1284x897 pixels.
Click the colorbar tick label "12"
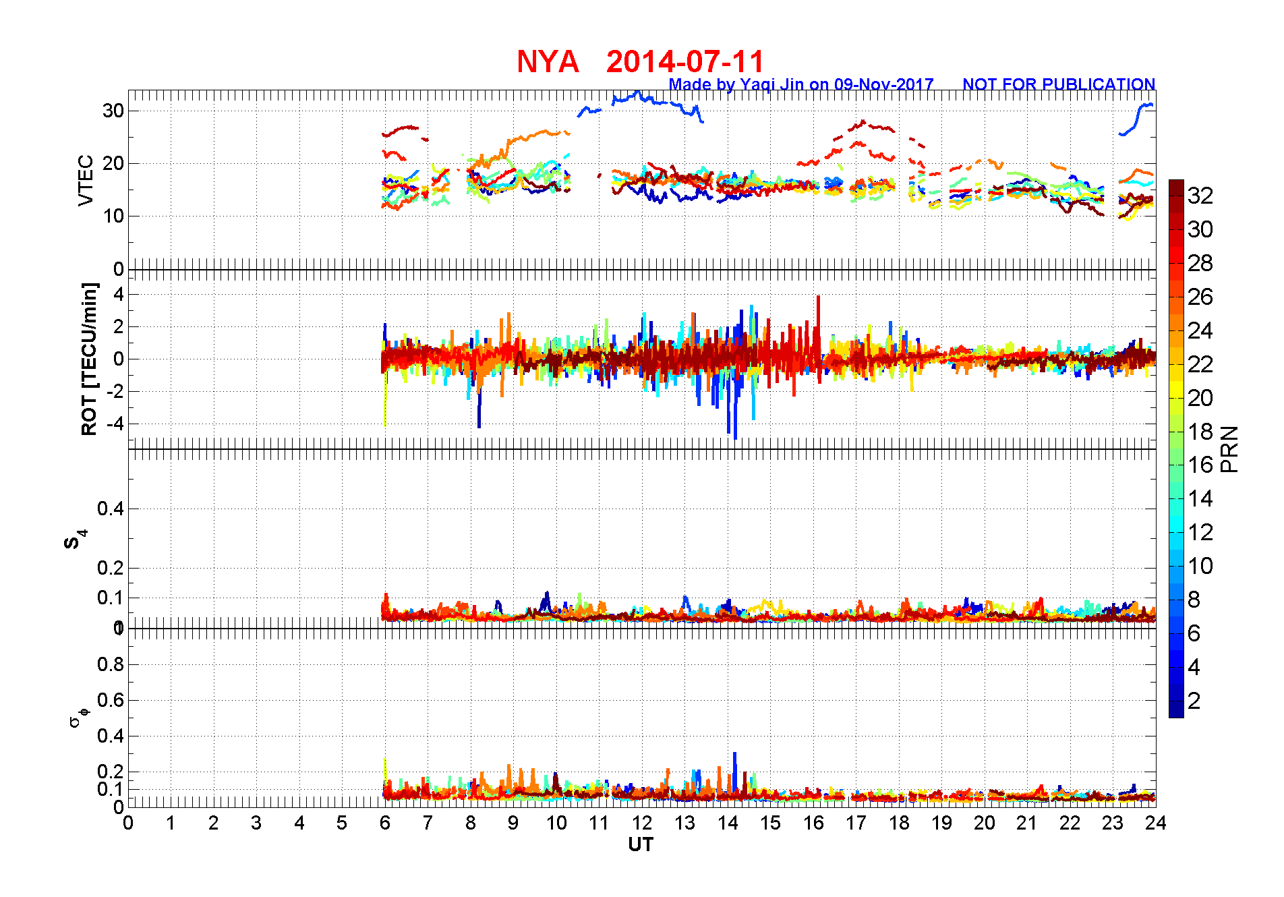[1200, 532]
